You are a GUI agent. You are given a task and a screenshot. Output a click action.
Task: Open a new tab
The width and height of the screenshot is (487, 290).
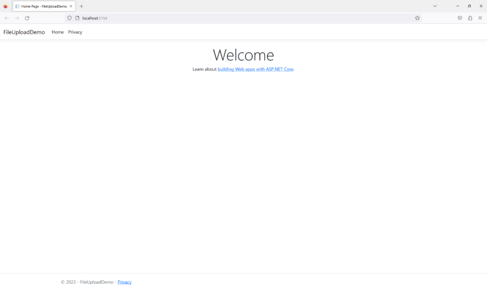[x=81, y=6]
